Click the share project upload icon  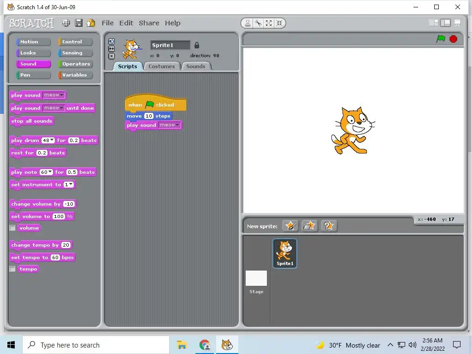[91, 23]
